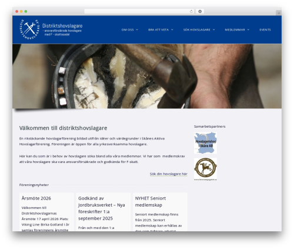Open the NYHET Seniort medlemskap article

click(151, 201)
